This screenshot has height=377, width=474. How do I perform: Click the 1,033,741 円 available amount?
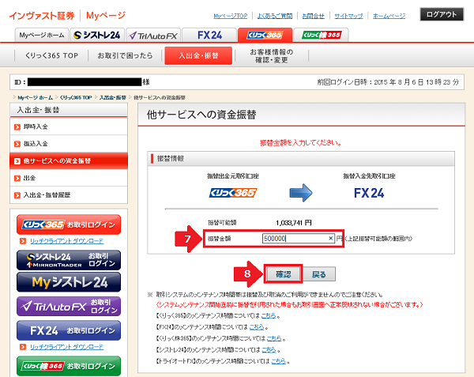coord(294,223)
